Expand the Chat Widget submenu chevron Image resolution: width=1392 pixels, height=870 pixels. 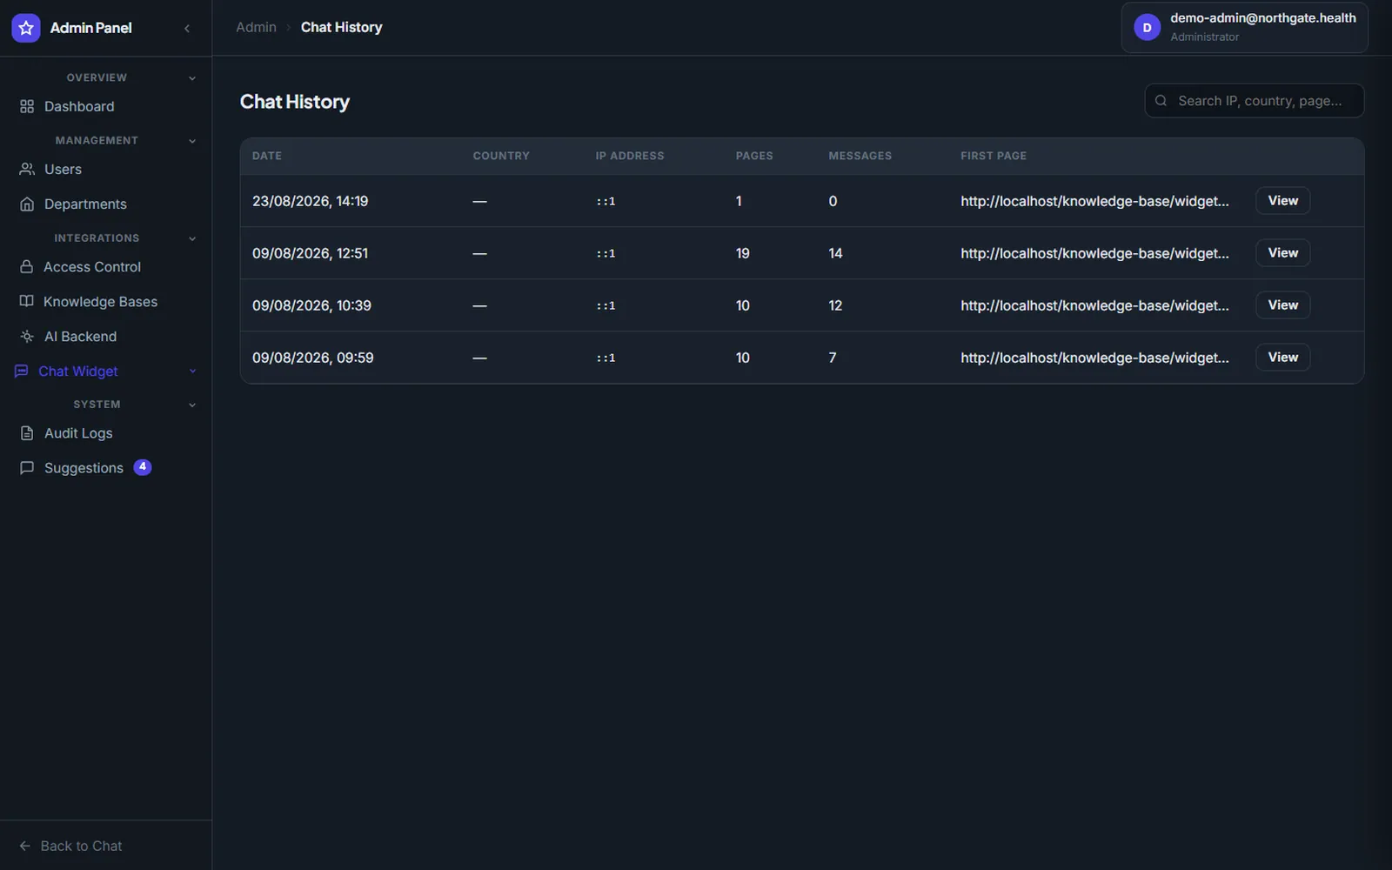tap(192, 371)
